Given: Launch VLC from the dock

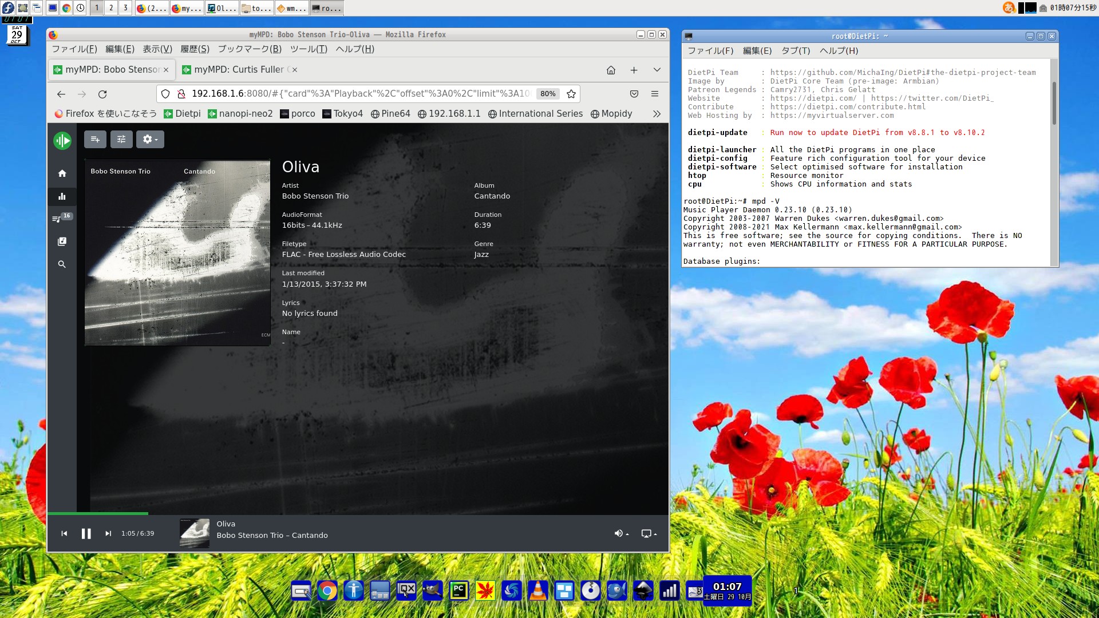Looking at the screenshot, I should pyautogui.click(x=537, y=591).
